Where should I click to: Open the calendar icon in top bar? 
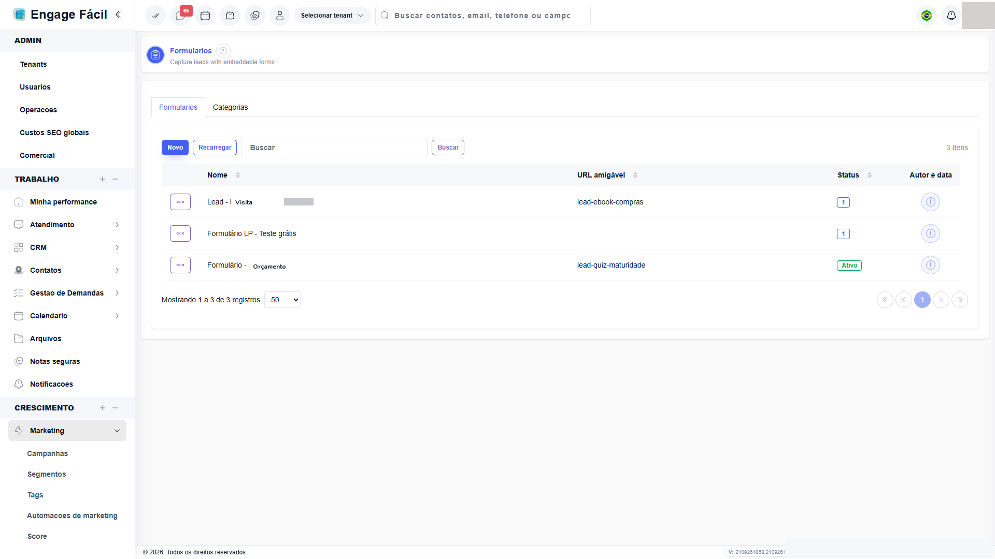205,16
